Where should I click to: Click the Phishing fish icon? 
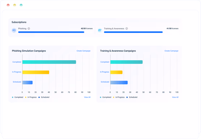click(x=14, y=30)
